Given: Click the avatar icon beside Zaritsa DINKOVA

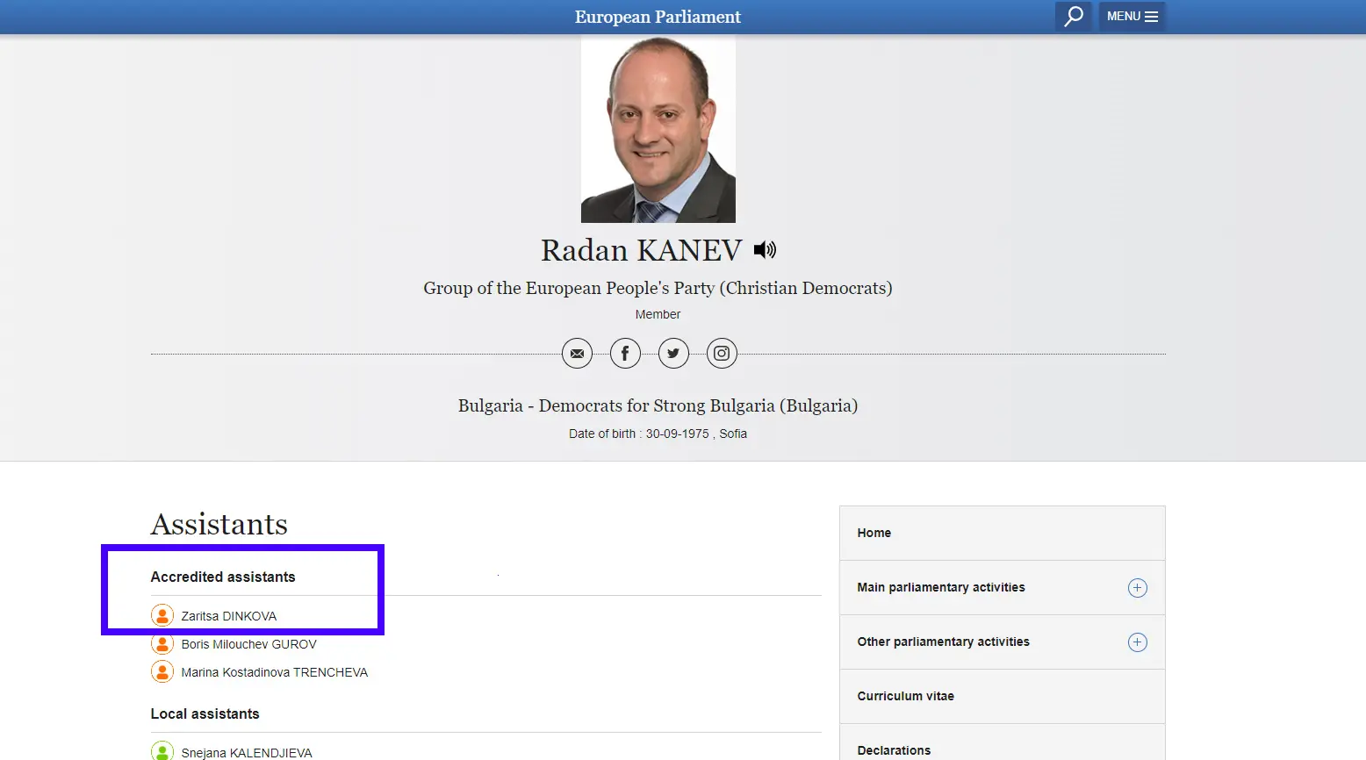Looking at the screenshot, I should pos(162,615).
